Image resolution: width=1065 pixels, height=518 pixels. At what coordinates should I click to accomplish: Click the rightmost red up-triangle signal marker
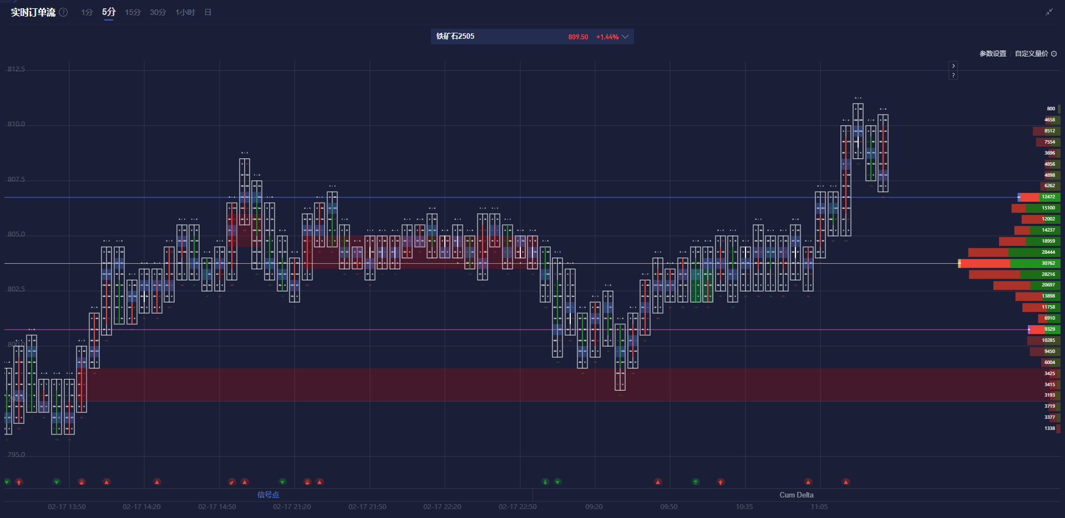click(846, 482)
